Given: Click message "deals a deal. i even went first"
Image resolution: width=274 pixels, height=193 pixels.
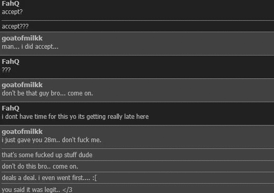Looking at the screenshot, I should pos(49,178).
